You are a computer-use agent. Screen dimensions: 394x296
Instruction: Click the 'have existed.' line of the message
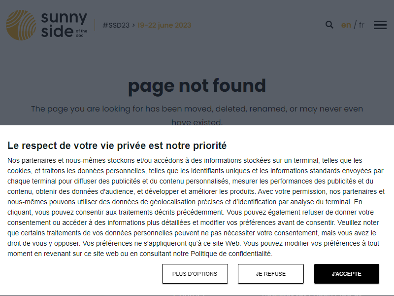coord(197,122)
